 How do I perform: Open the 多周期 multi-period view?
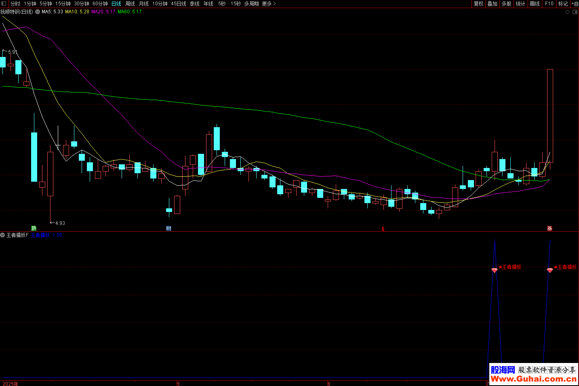pyautogui.click(x=251, y=4)
